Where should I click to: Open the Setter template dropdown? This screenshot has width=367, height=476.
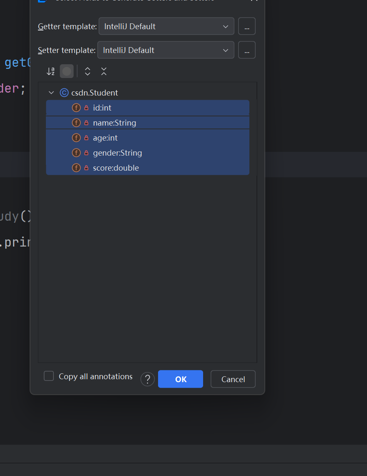[x=166, y=50]
